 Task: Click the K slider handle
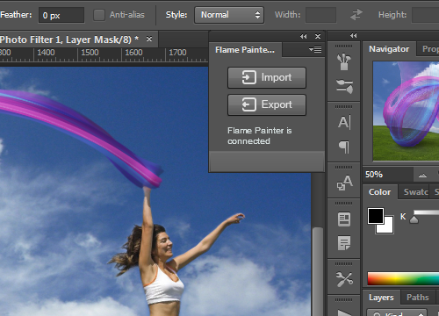[x=414, y=219]
